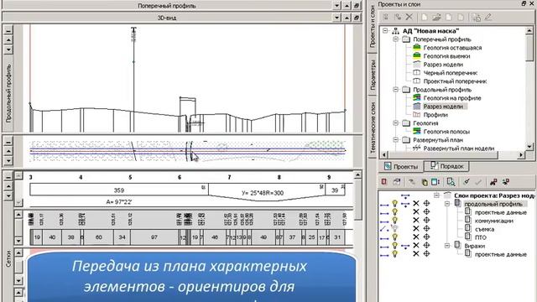Click the Геология на профиле icon
This screenshot has height=302, width=537.
(x=416, y=97)
